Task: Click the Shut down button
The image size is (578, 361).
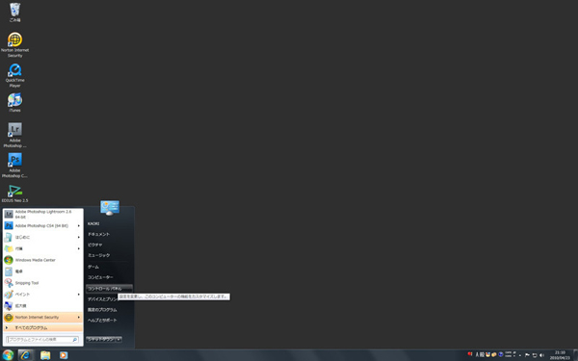Action: pos(100,340)
